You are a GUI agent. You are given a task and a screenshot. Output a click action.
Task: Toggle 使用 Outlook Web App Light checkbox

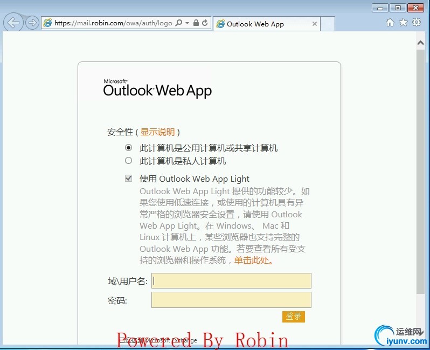coord(128,179)
